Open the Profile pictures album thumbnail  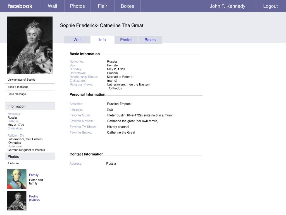(x=16, y=200)
